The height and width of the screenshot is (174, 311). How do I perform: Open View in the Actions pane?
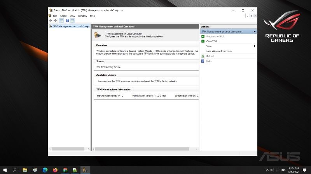click(x=209, y=46)
